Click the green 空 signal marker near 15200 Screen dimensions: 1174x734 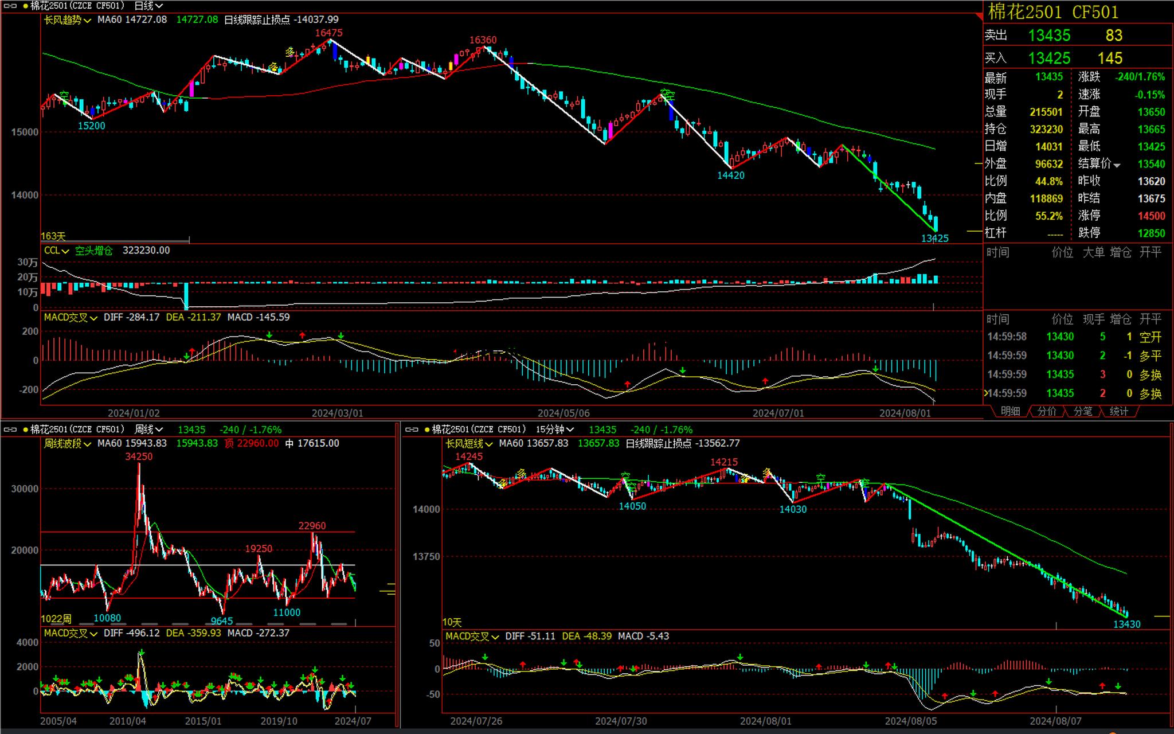click(x=64, y=95)
